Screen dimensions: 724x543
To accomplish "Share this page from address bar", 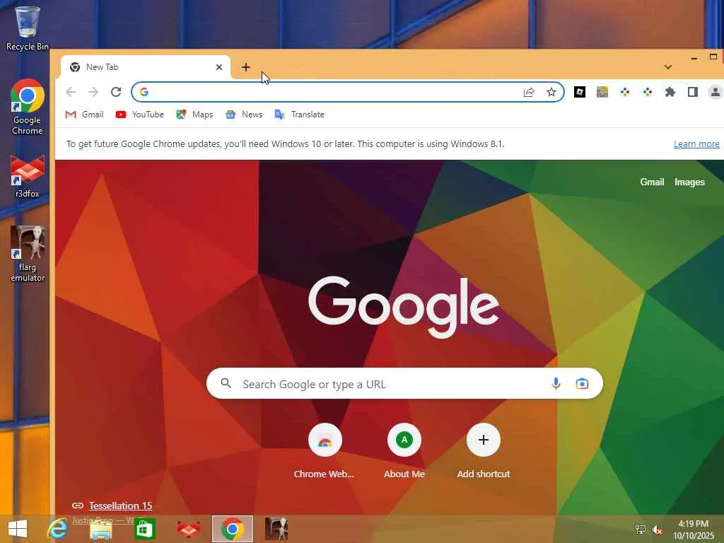I will click(529, 93).
